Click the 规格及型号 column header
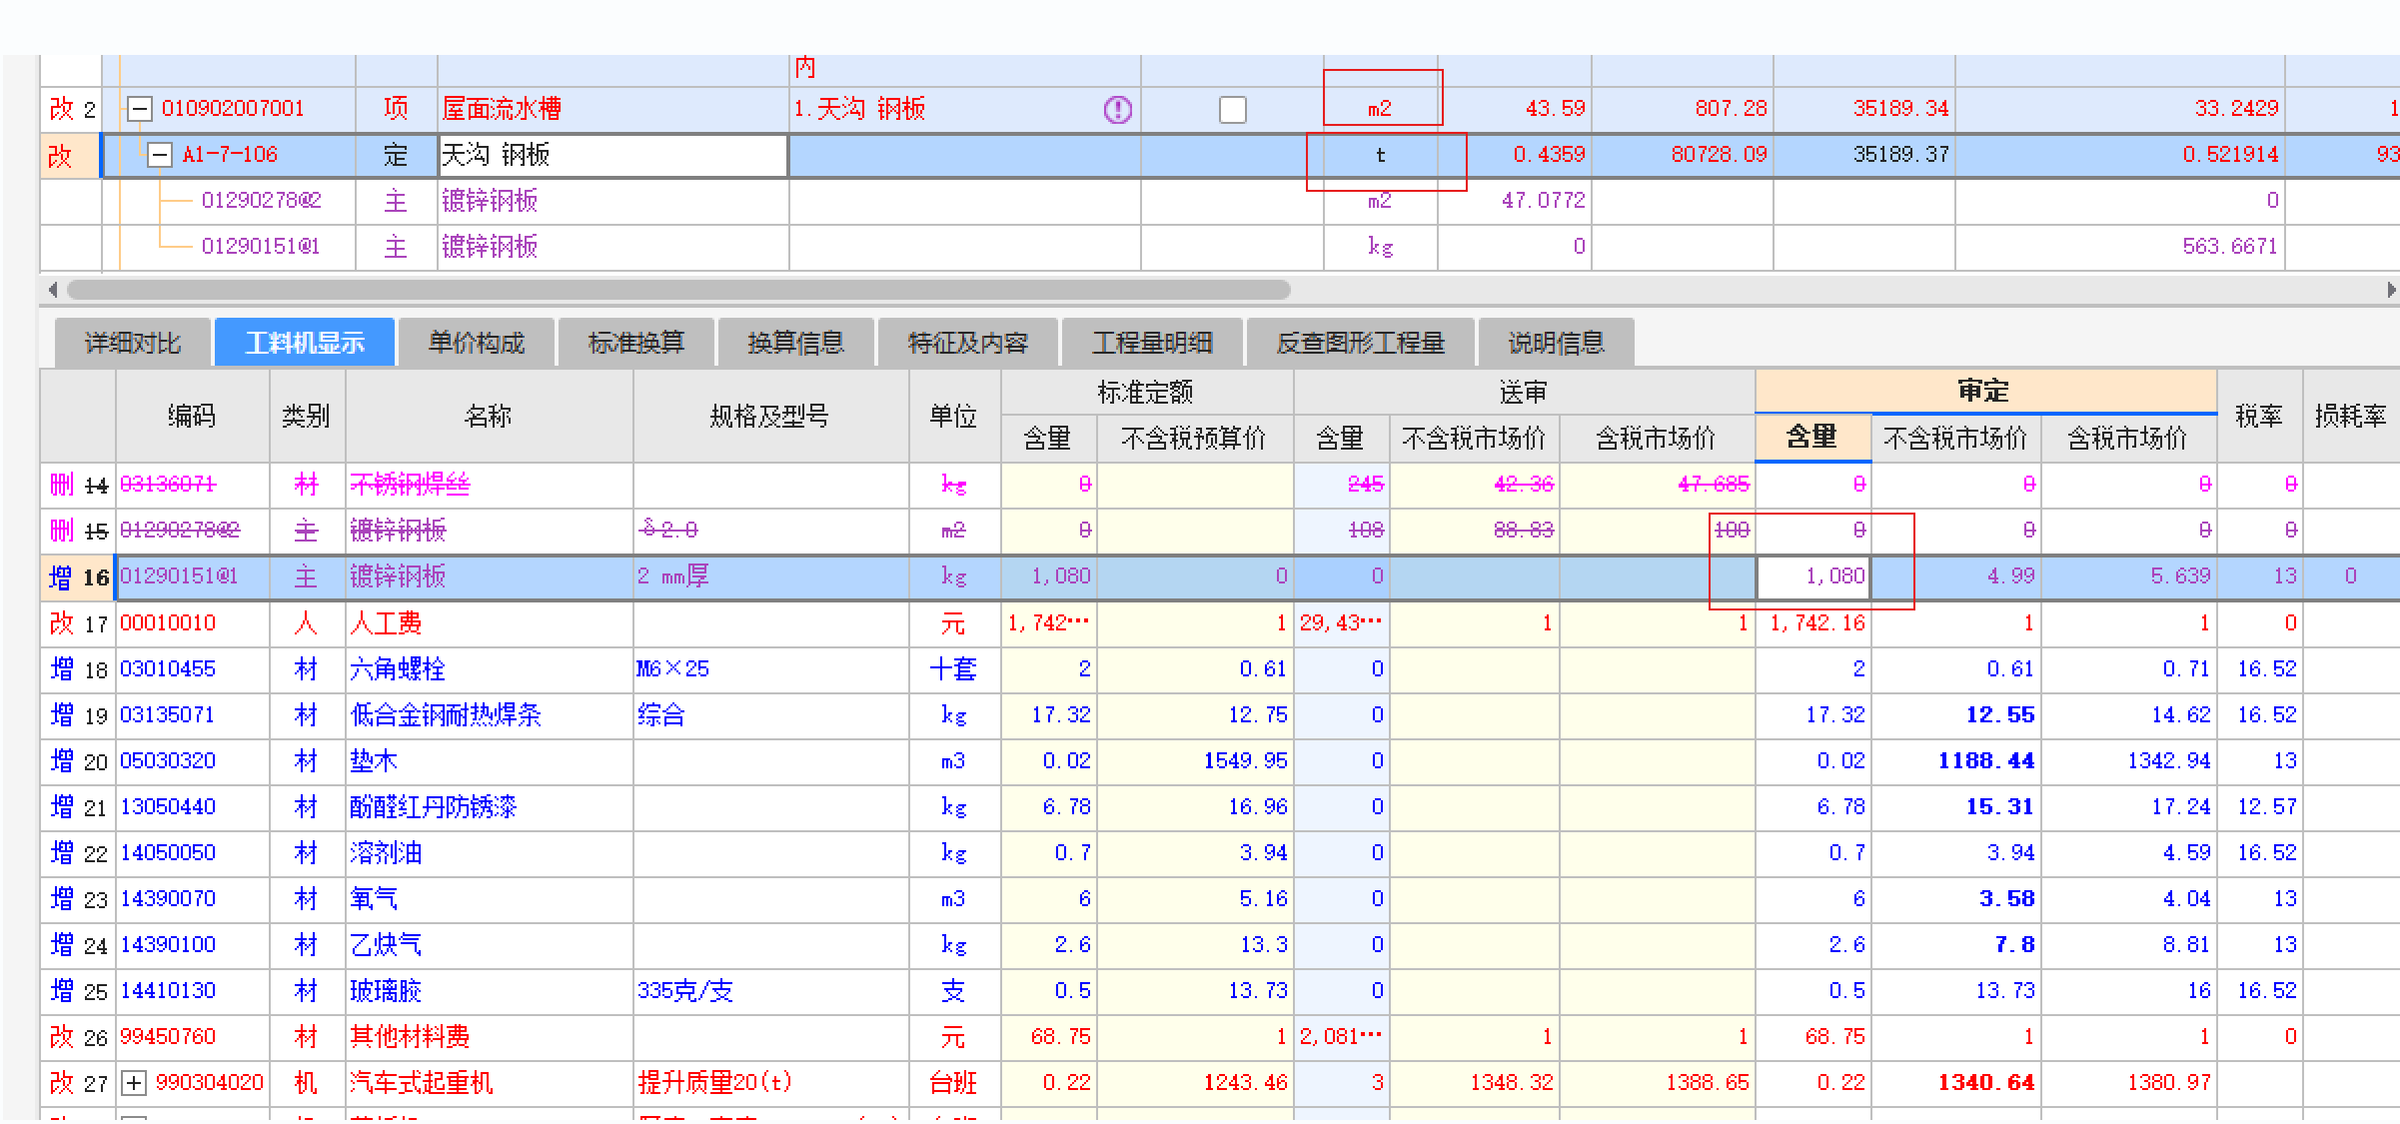This screenshot has height=1124, width=2400. pos(769,416)
